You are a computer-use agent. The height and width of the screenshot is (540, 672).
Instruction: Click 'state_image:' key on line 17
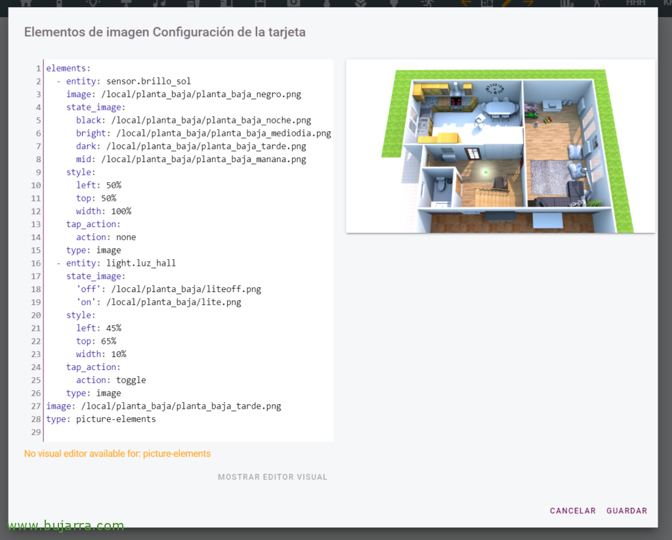coord(96,276)
